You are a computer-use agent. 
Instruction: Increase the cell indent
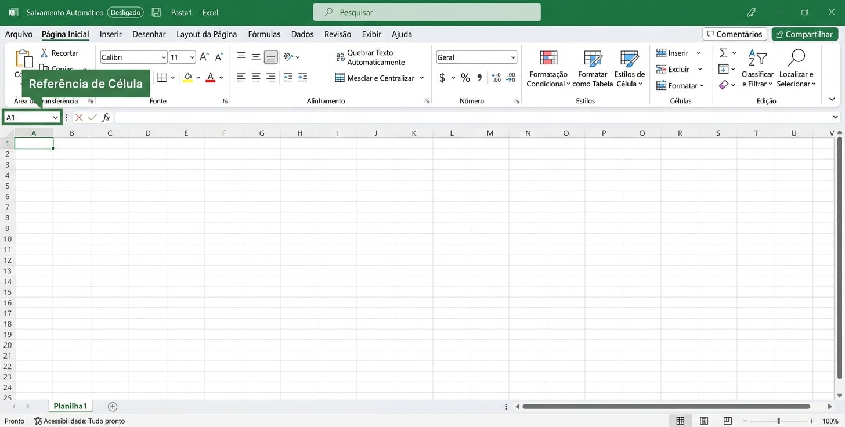coord(302,77)
